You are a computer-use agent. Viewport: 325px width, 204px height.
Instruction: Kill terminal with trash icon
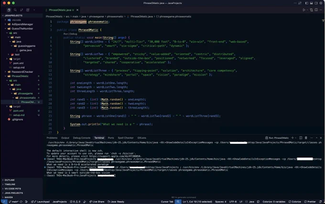[306, 138]
